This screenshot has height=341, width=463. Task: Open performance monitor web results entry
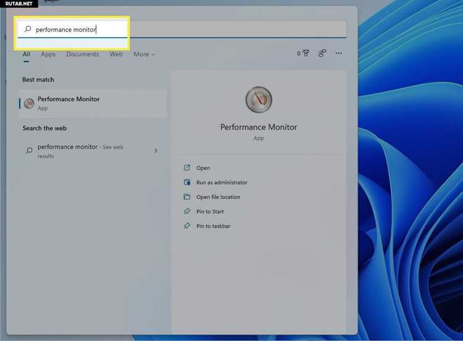pos(93,151)
